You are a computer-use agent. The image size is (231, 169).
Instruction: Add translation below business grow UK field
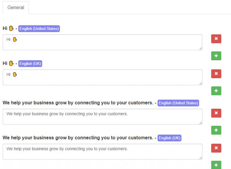click(x=216, y=165)
